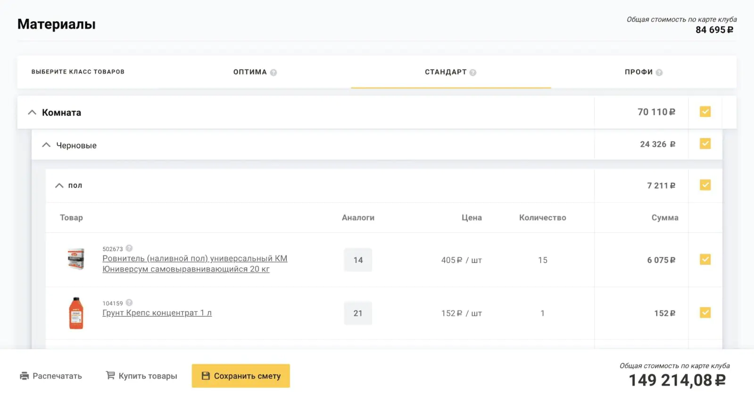Uncheck the Комната section checkbox
Image resolution: width=754 pixels, height=401 pixels.
705,112
